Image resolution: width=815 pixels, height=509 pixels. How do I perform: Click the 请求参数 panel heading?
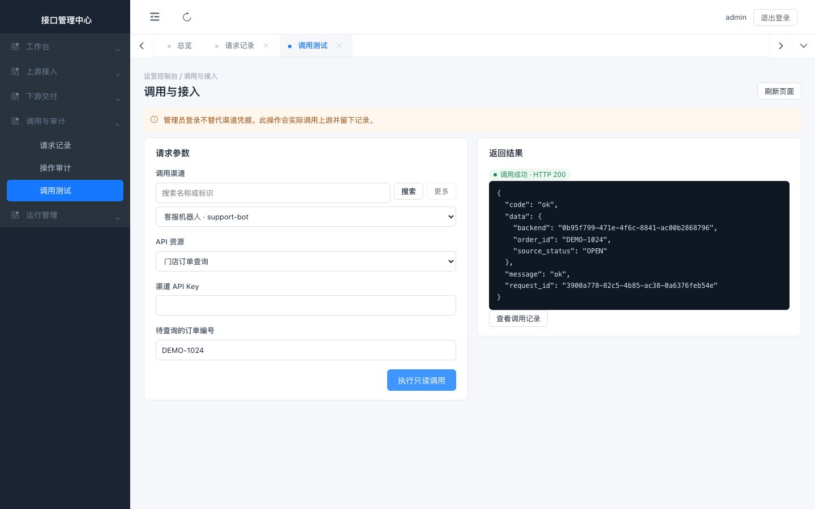point(173,153)
